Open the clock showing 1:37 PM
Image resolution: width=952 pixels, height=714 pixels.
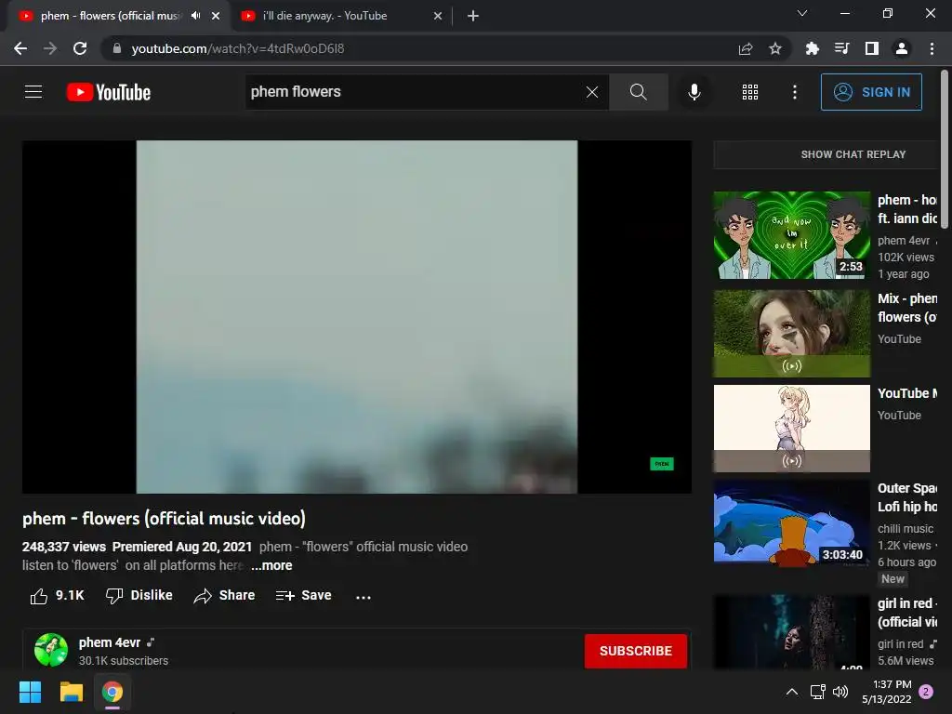pyautogui.click(x=886, y=692)
